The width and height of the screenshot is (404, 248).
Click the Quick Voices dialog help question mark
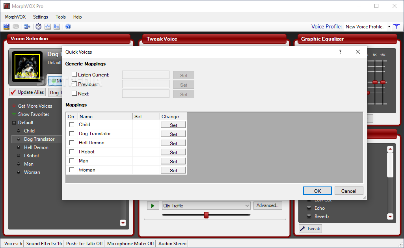340,52
